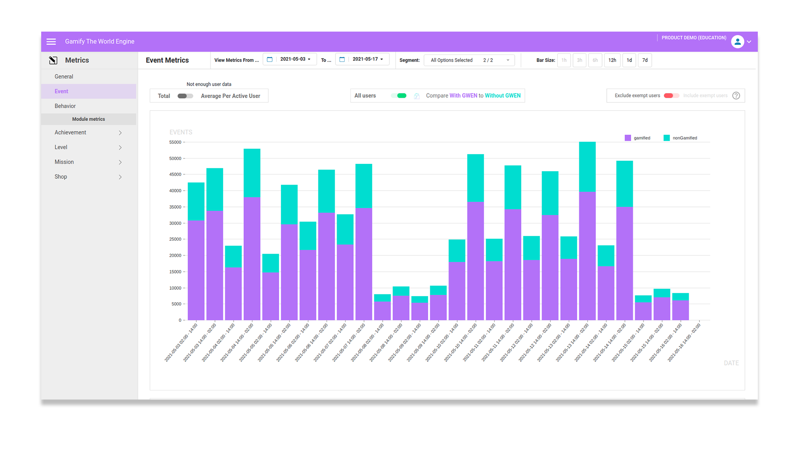The image size is (799, 449).
Task: Open Behavior metrics page
Action: pyautogui.click(x=89, y=106)
